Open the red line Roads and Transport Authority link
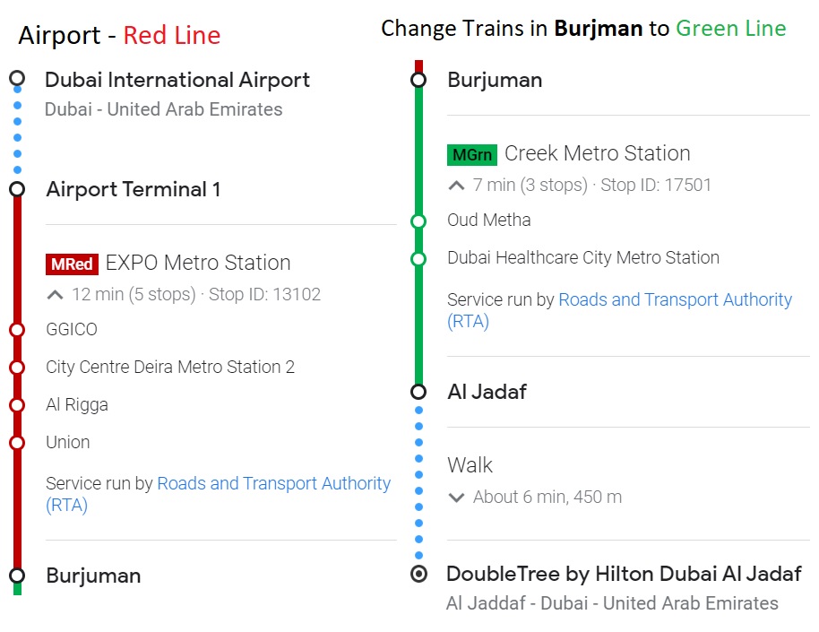This screenshot has width=819, height=632. (273, 484)
